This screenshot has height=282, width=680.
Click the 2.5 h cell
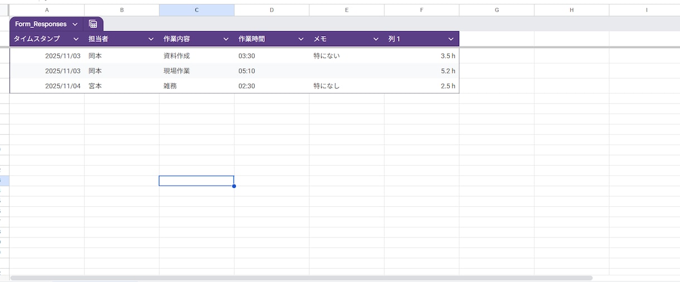point(421,86)
